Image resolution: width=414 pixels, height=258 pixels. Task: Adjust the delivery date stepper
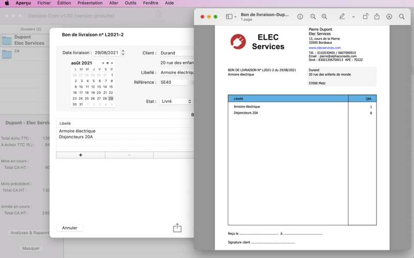123,53
